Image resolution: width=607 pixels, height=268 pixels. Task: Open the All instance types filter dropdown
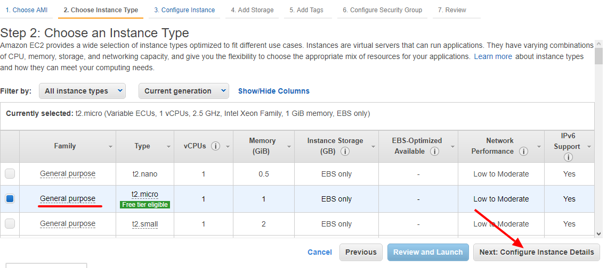(82, 91)
